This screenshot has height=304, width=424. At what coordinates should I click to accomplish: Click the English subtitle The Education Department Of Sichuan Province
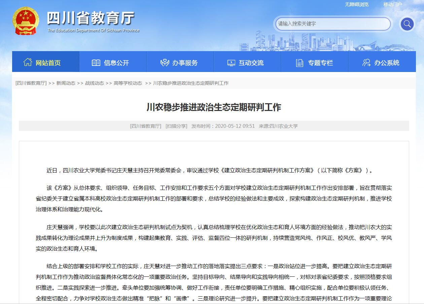click(x=93, y=30)
